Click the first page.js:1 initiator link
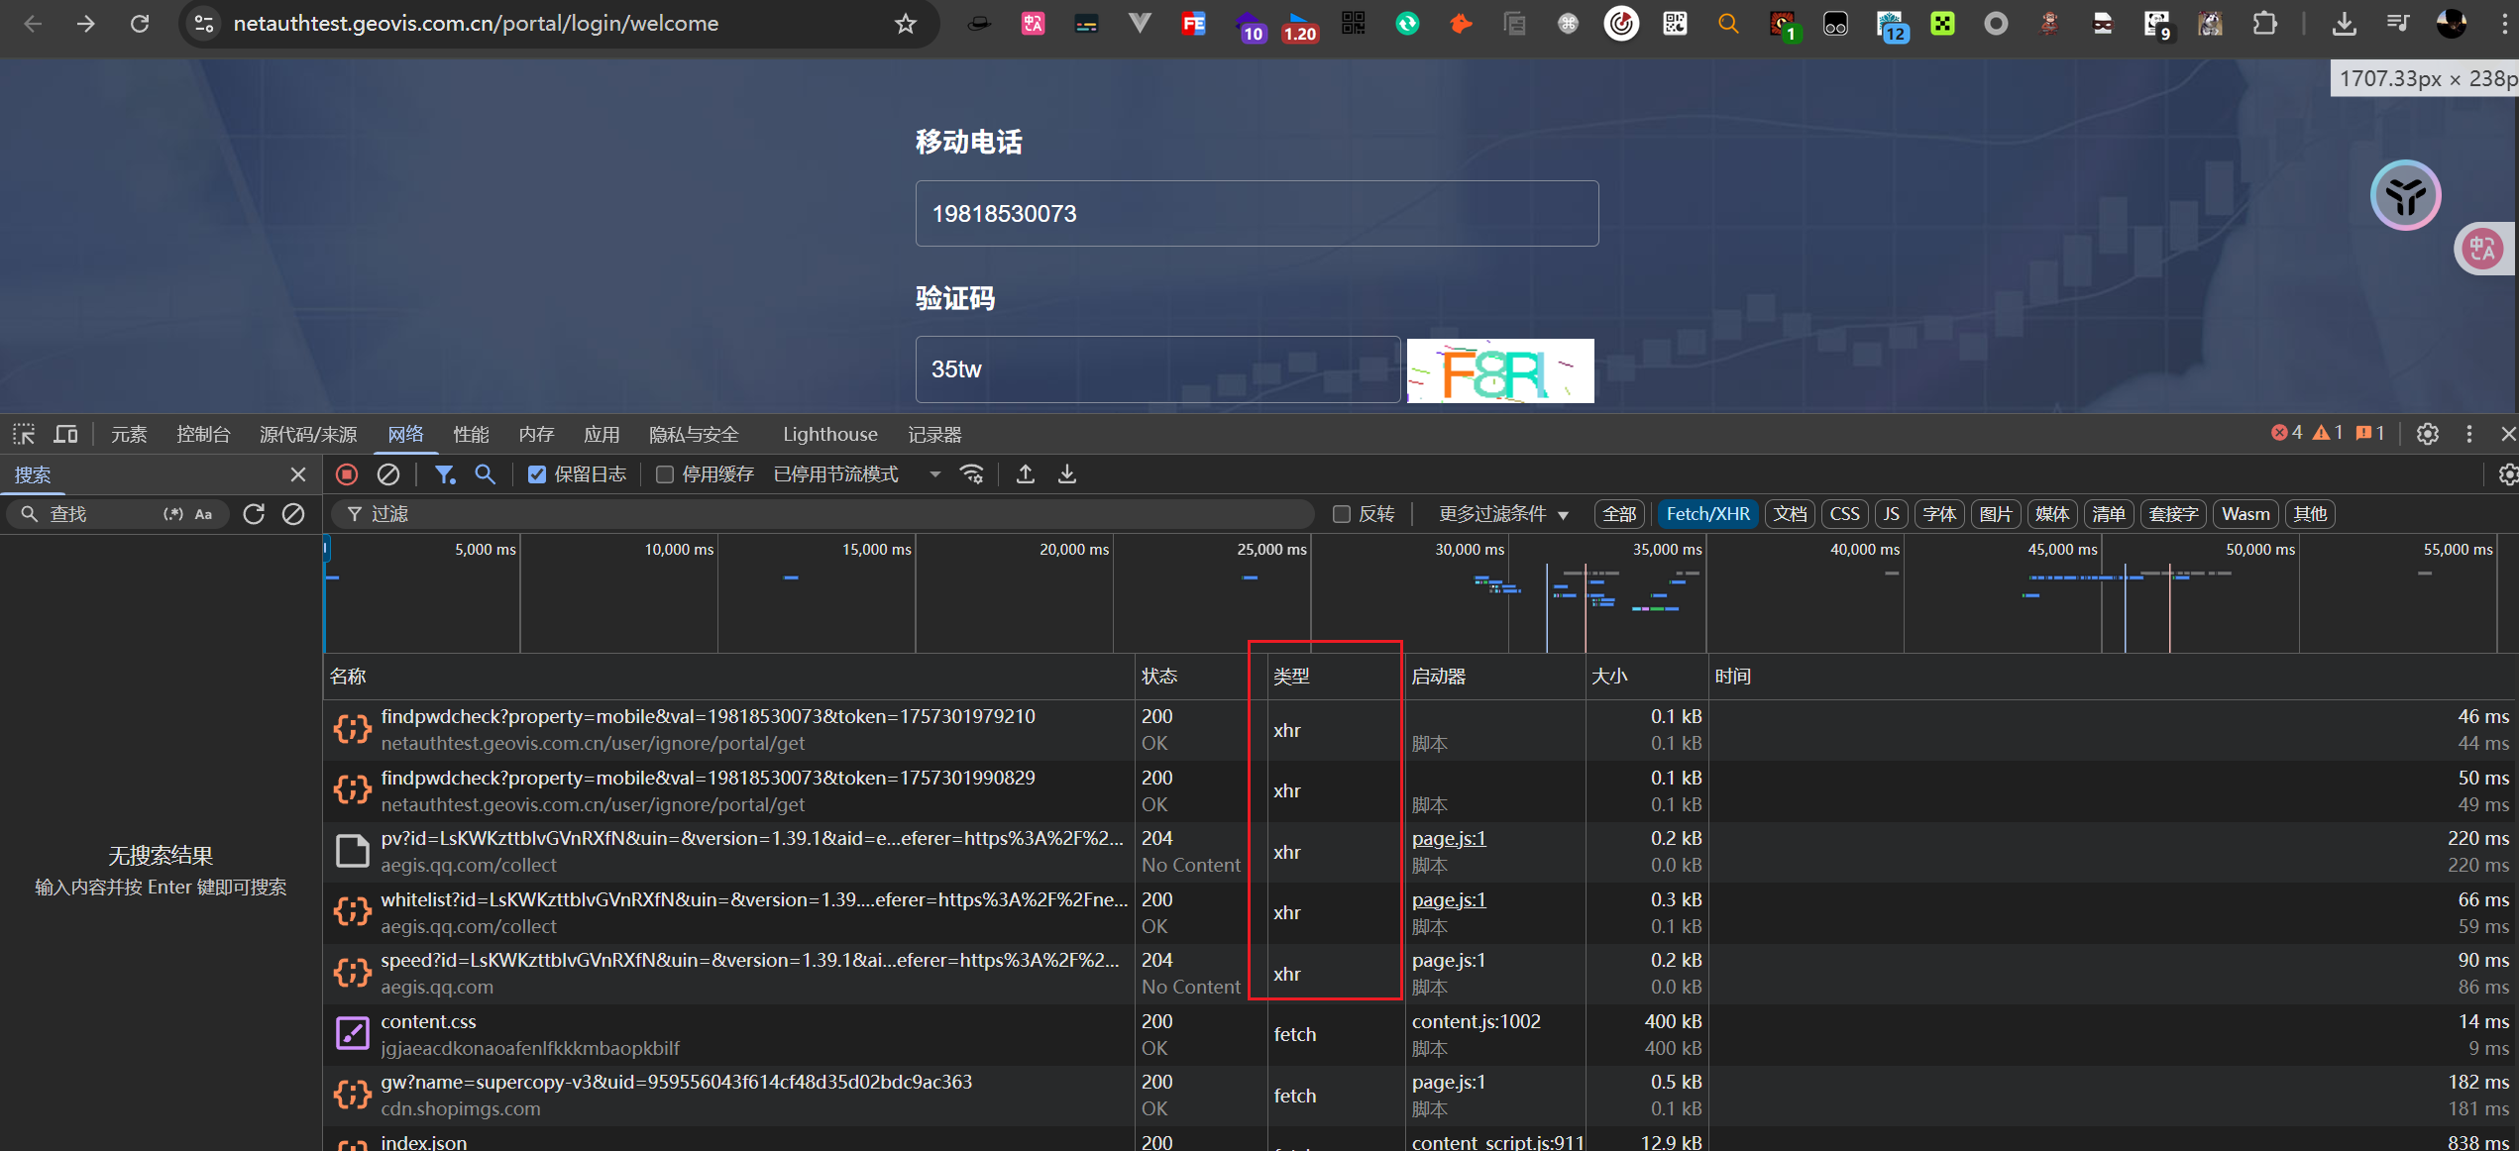Viewport: 2519px width, 1151px height. coord(1448,838)
